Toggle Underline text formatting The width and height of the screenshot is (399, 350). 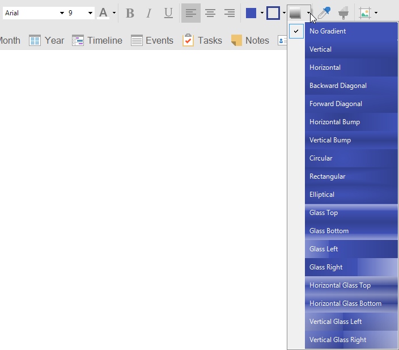[168, 13]
